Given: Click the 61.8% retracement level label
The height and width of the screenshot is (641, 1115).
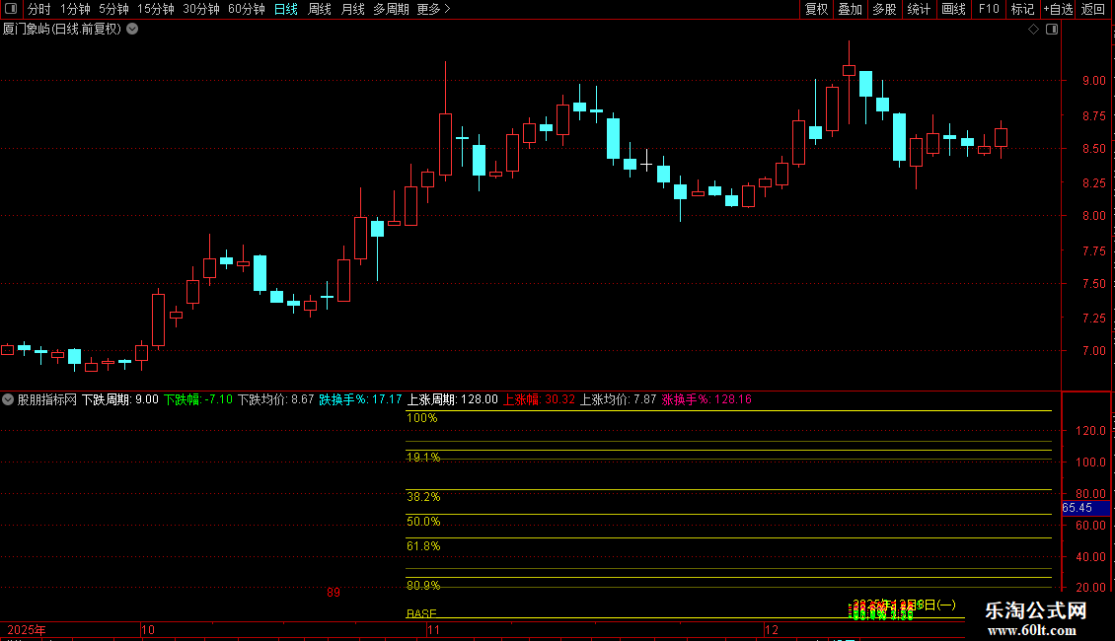Looking at the screenshot, I should [423, 546].
